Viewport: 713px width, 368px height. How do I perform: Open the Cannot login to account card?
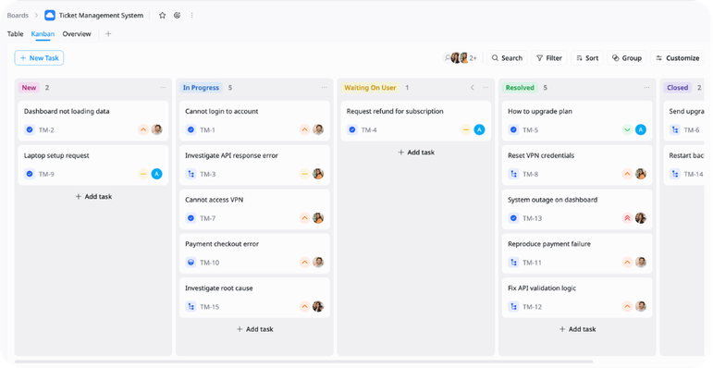(x=254, y=120)
